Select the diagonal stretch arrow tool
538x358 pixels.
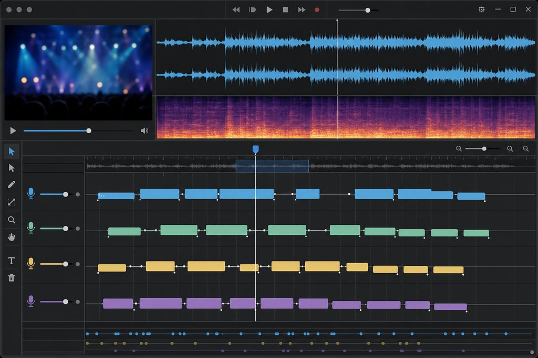pyautogui.click(x=12, y=202)
